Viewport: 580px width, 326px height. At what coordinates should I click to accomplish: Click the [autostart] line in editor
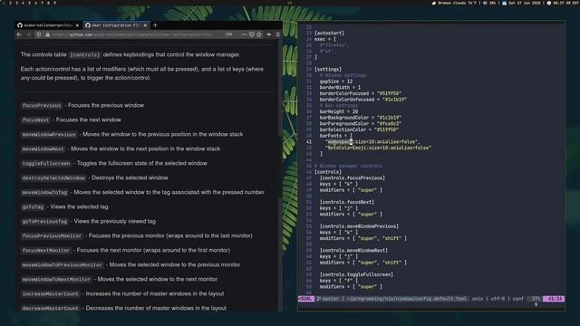pos(329,33)
